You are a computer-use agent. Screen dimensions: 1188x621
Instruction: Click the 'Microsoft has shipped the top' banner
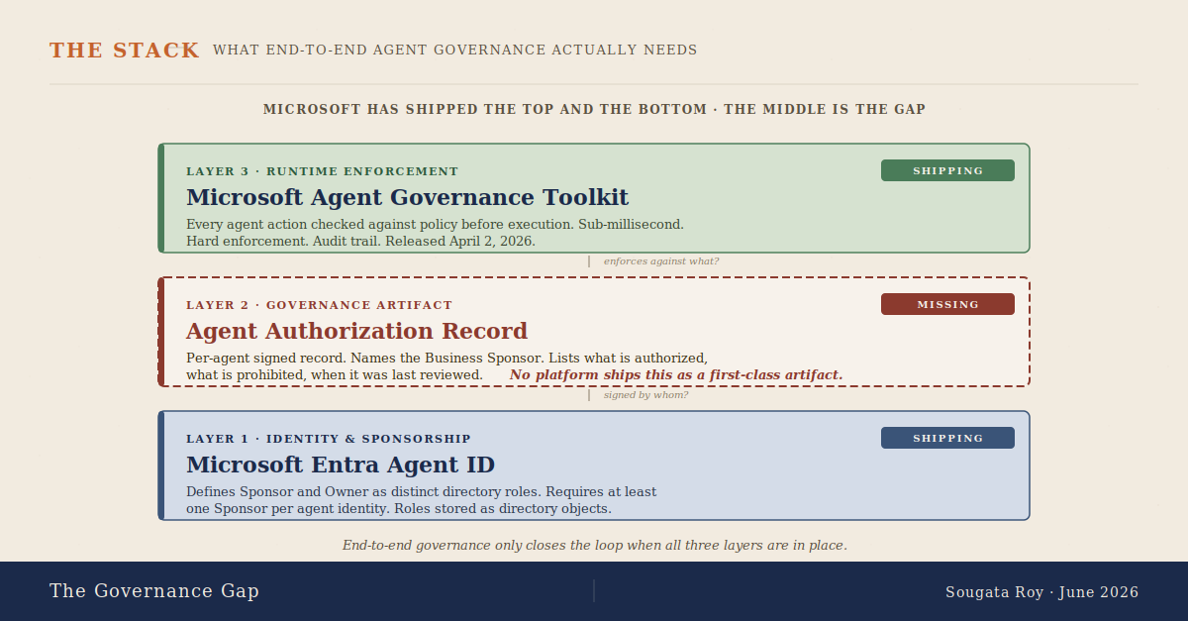tap(594, 109)
